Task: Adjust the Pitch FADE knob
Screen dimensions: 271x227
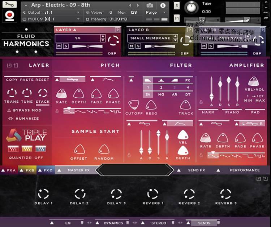Action: (x=96, y=94)
